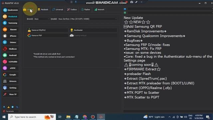Open the 90°F Light rain weather widget

(154, 117)
